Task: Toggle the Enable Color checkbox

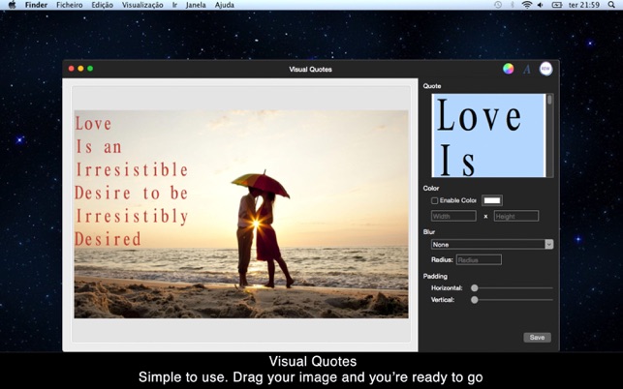Action: pos(435,200)
